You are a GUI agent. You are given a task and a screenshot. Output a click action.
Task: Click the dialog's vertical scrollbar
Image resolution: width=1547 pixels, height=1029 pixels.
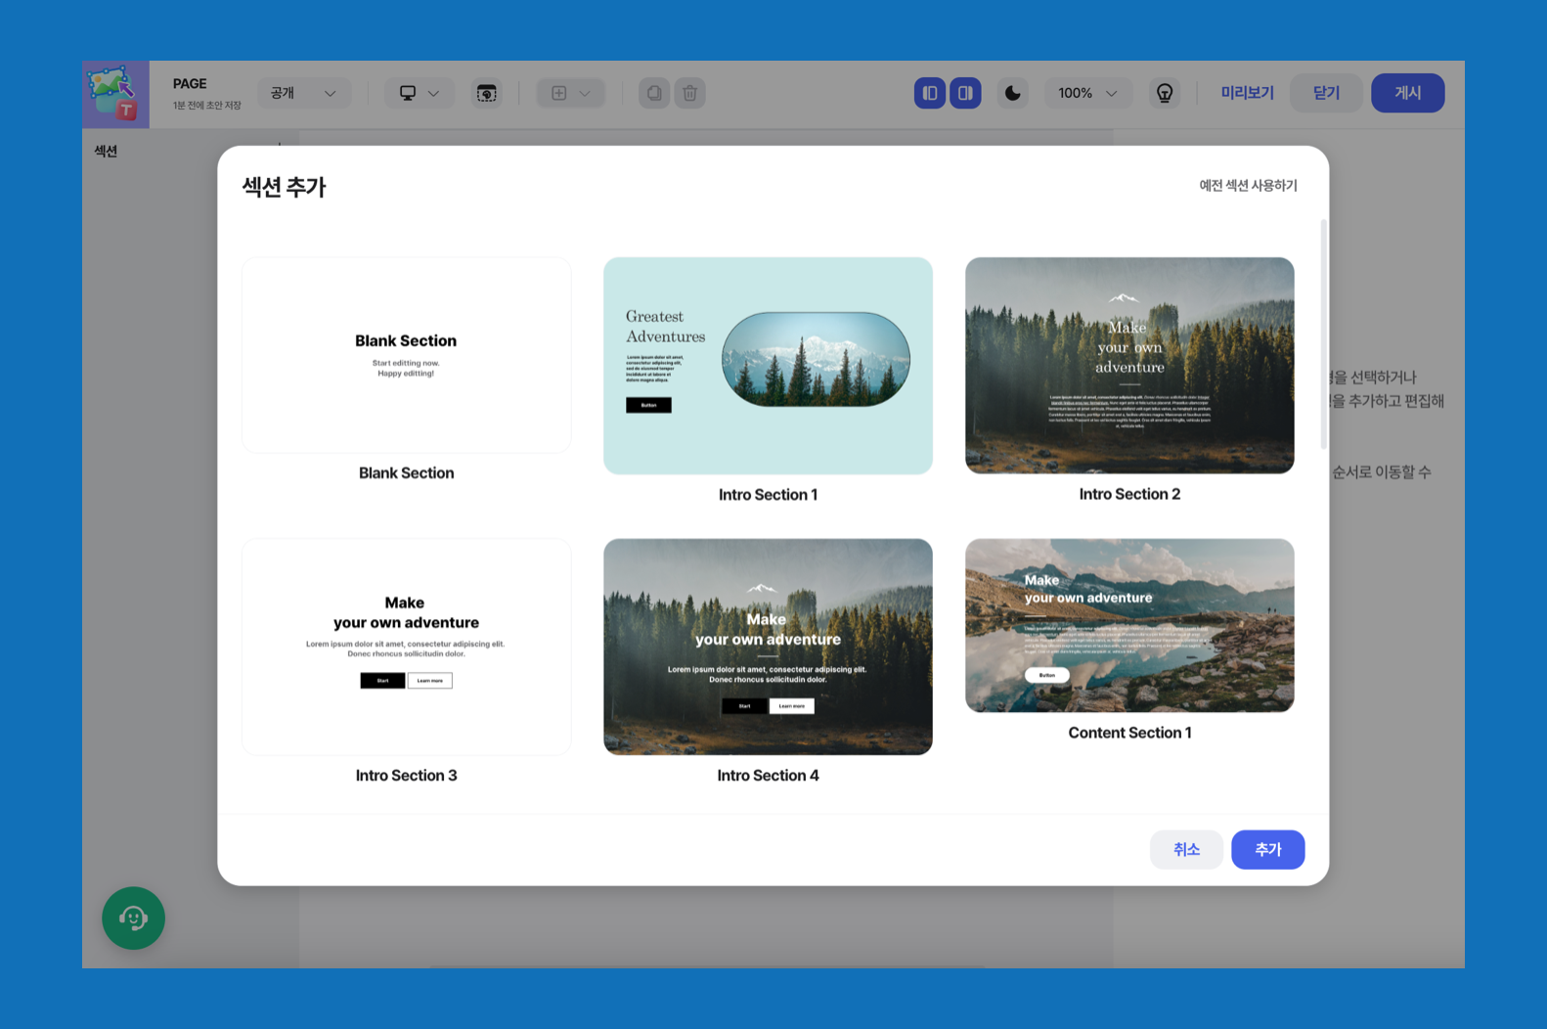click(x=1323, y=335)
